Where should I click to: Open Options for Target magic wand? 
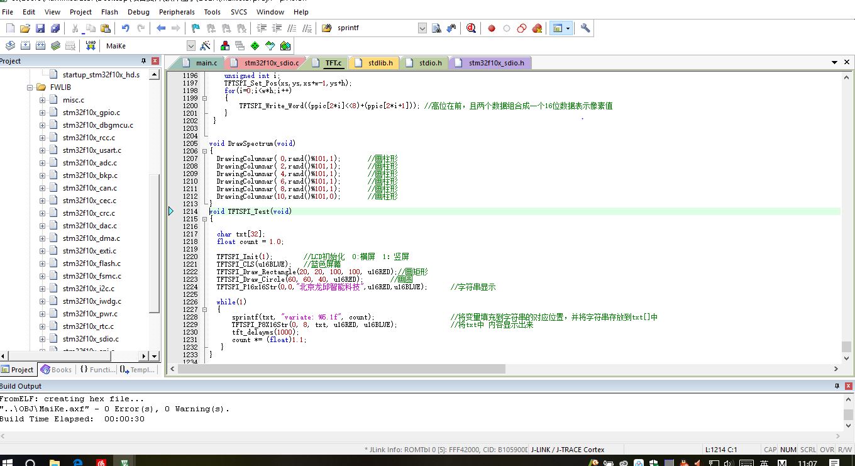tap(205, 46)
